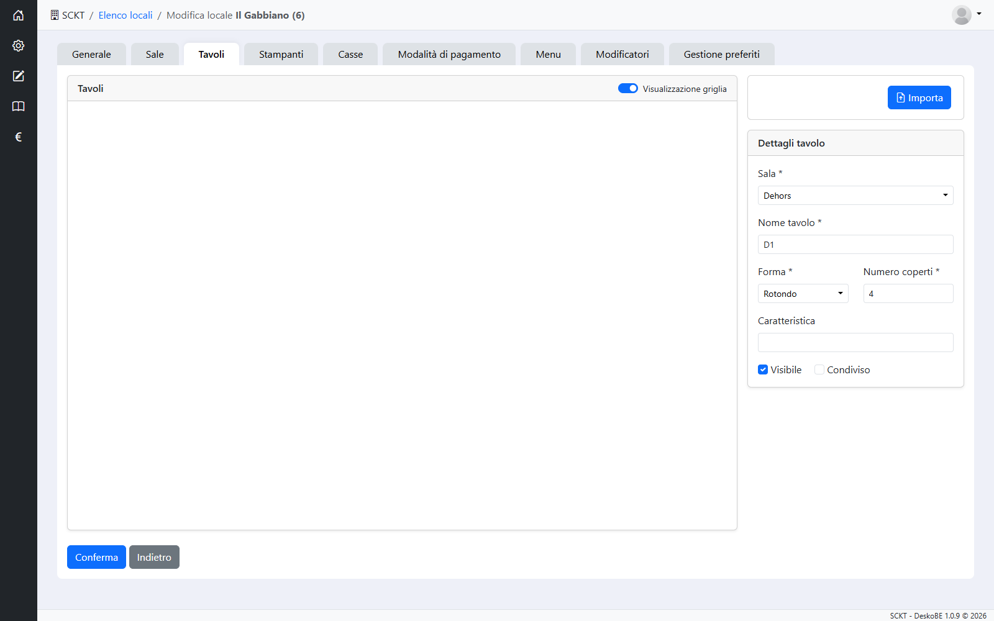Follow the Elenco locali breadcrumb link
This screenshot has width=994, height=621.
(125, 15)
